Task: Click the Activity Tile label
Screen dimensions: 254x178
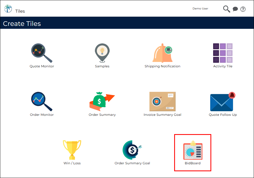Action: pyautogui.click(x=223, y=66)
